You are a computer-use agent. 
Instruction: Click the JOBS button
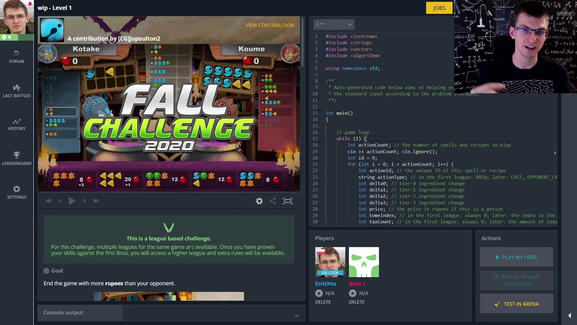439,8
